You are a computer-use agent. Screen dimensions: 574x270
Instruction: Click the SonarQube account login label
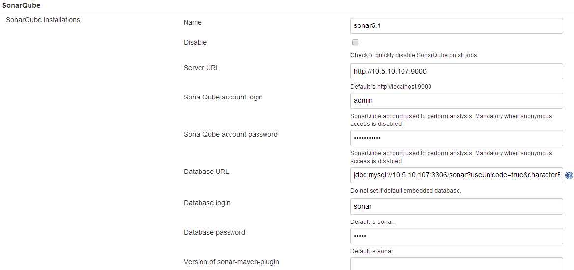pos(223,97)
